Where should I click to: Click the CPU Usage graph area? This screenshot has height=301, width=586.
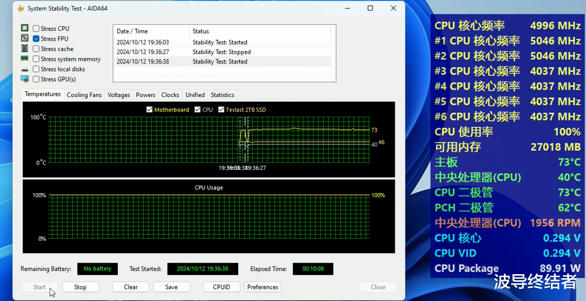[208, 217]
